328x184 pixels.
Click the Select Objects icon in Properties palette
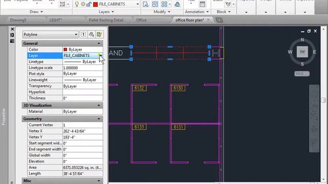[91, 34]
